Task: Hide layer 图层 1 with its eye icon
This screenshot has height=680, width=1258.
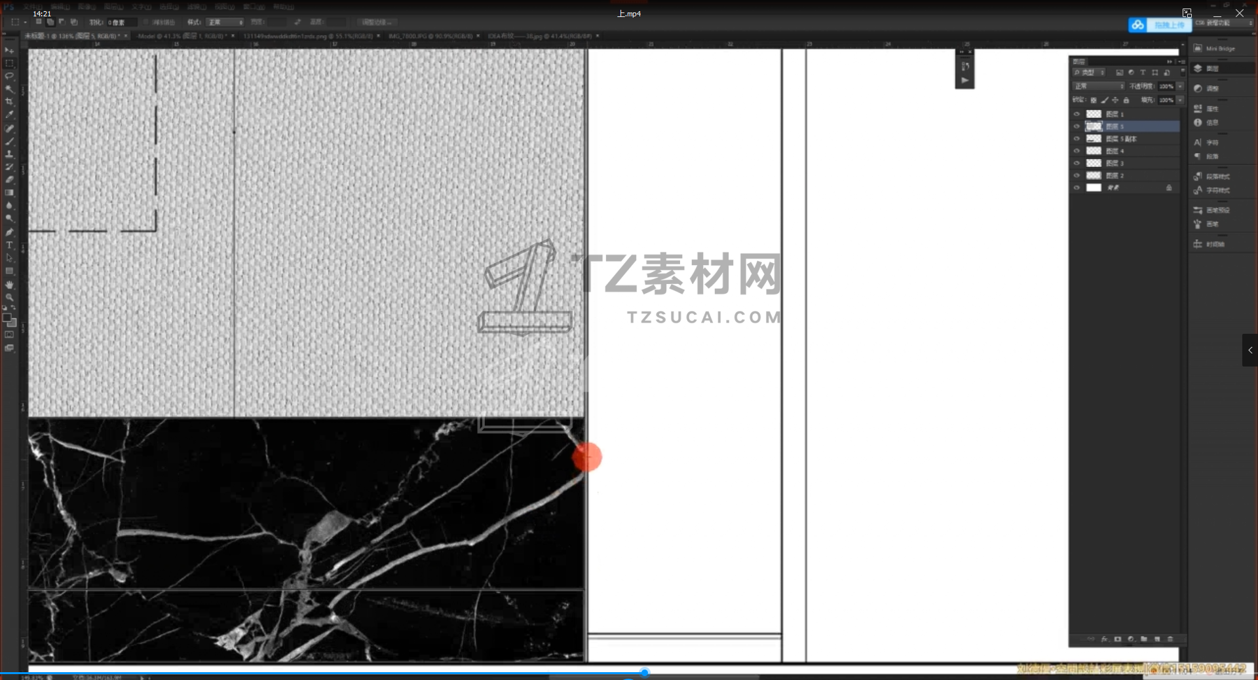Action: pyautogui.click(x=1077, y=114)
